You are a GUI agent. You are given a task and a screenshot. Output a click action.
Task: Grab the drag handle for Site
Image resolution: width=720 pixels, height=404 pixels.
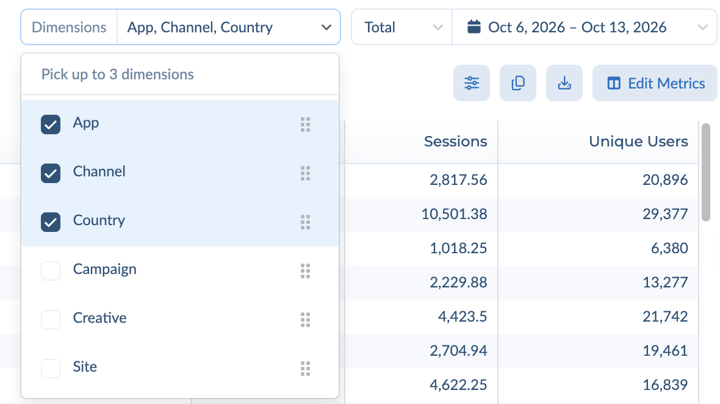pos(305,369)
